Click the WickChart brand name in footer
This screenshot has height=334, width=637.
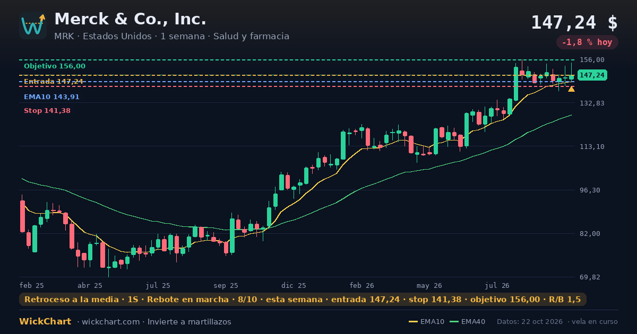45,322
